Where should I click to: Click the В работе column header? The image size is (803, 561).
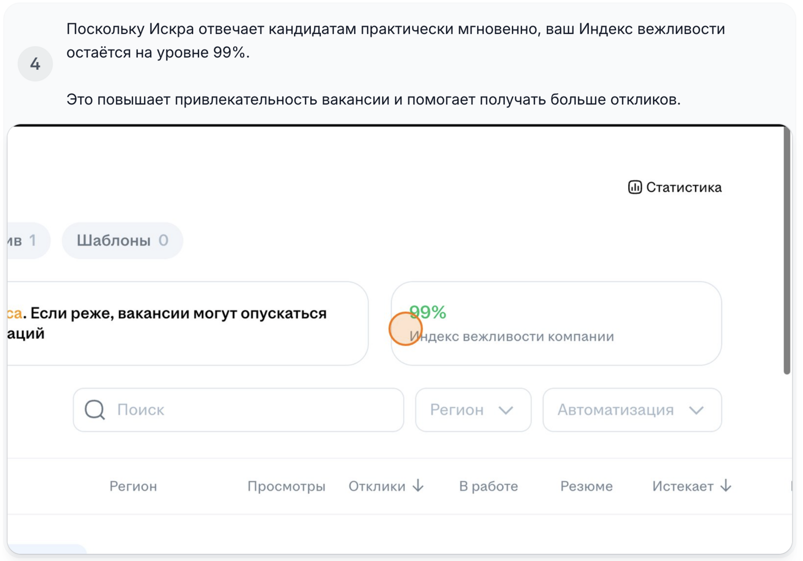[x=488, y=486]
